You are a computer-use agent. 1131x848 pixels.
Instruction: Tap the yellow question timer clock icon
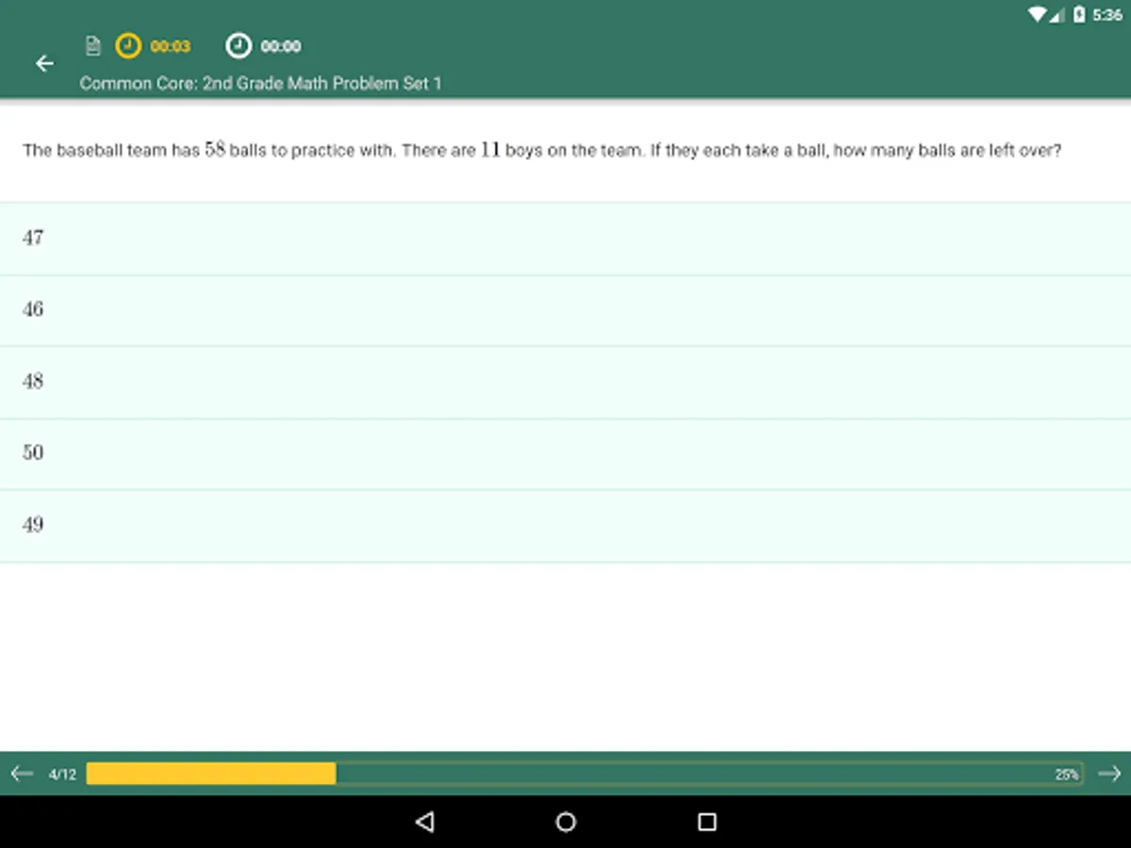[x=127, y=45]
